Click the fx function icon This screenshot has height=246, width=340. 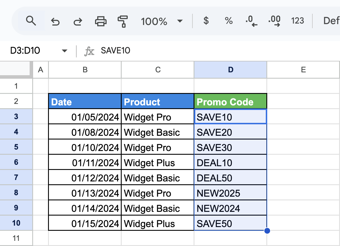(x=89, y=51)
